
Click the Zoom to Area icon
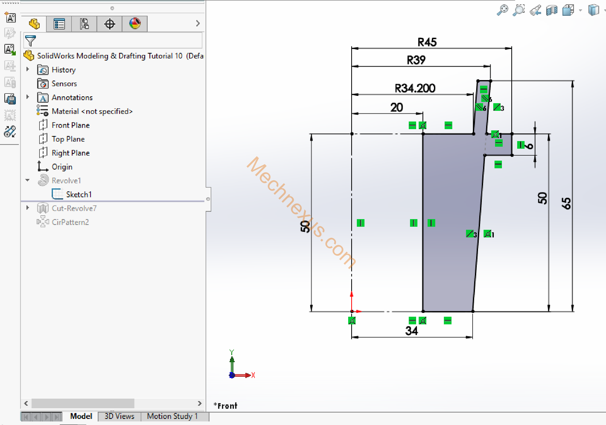(519, 10)
